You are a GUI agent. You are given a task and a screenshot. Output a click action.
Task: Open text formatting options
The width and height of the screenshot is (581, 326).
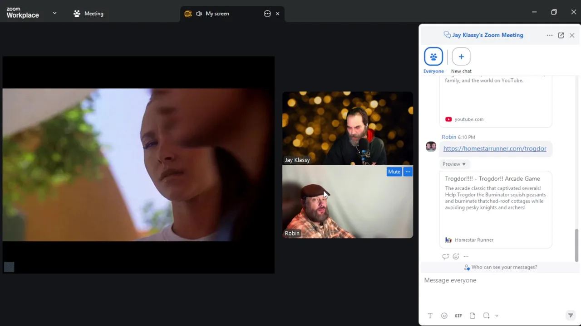[430, 316]
